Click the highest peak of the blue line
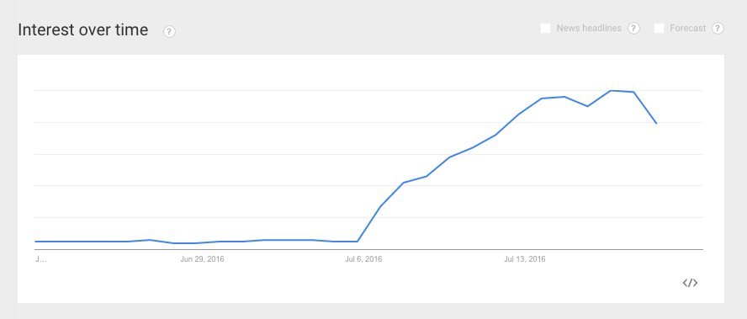This screenshot has height=319, width=747. (x=610, y=91)
